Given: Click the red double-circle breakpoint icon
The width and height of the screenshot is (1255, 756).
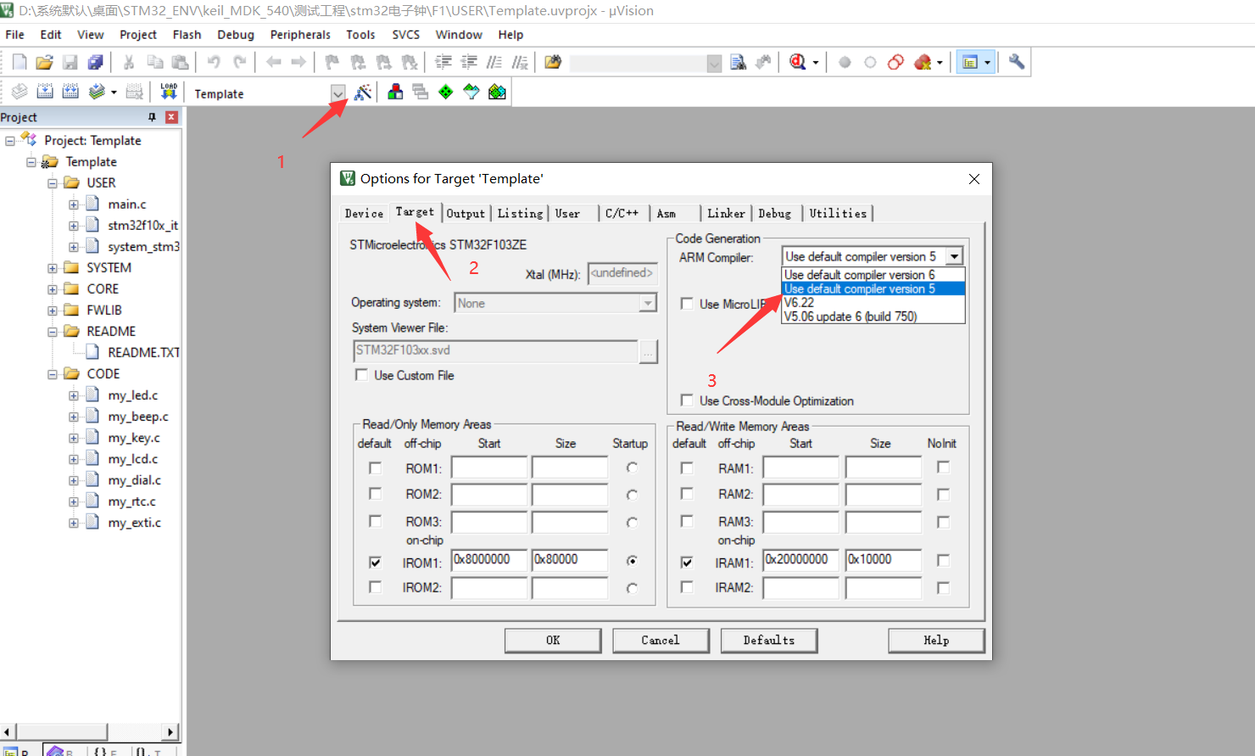Looking at the screenshot, I should (x=896, y=62).
